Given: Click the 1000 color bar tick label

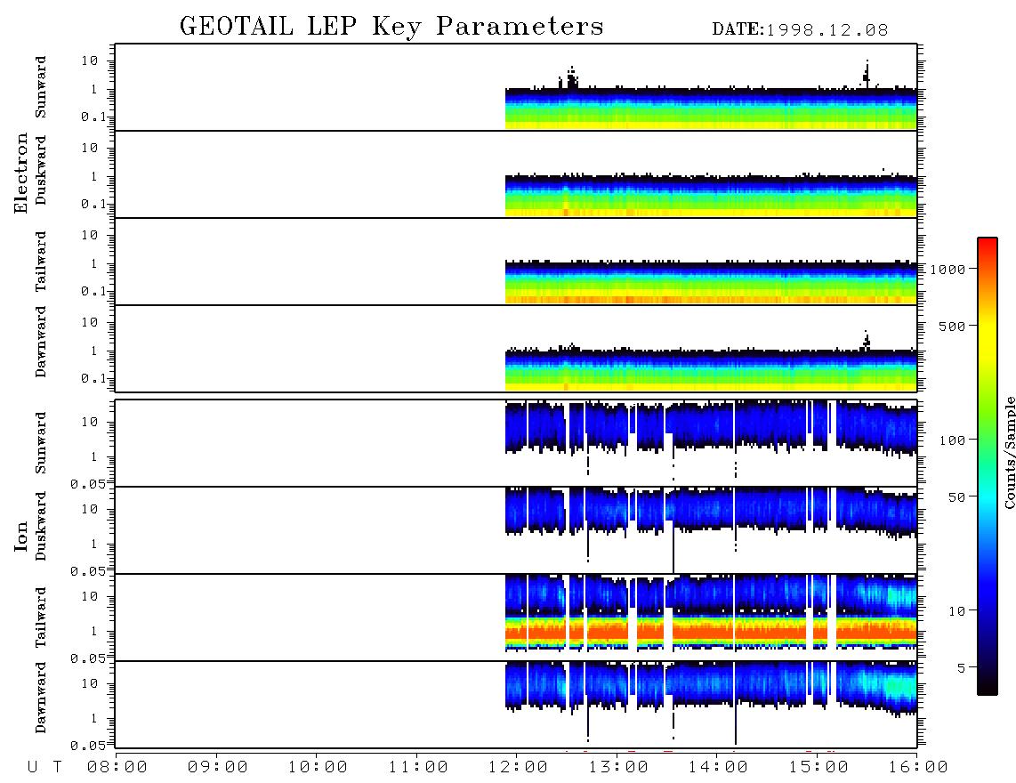Looking at the screenshot, I should click(947, 269).
